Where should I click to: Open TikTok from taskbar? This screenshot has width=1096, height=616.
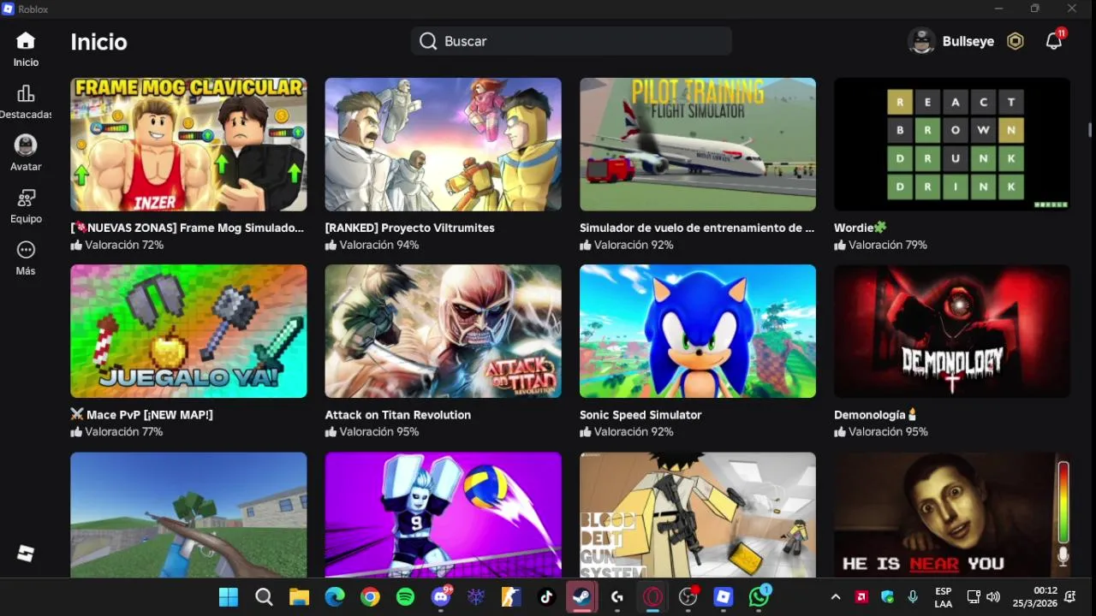pyautogui.click(x=547, y=597)
